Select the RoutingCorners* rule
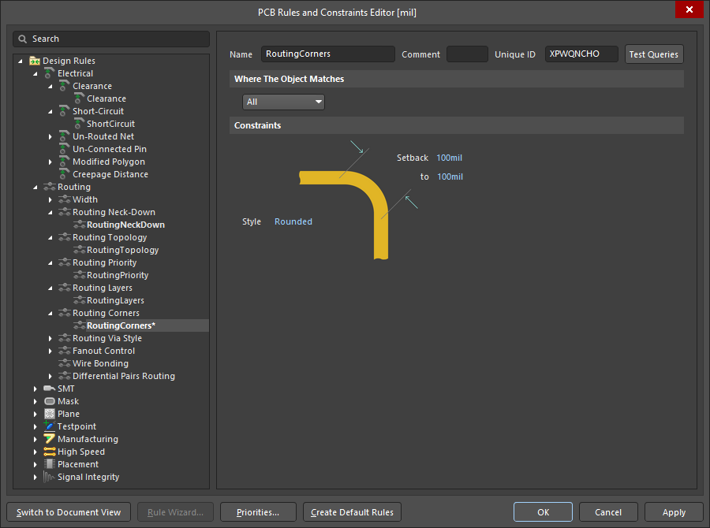The width and height of the screenshot is (710, 528). pos(121,325)
